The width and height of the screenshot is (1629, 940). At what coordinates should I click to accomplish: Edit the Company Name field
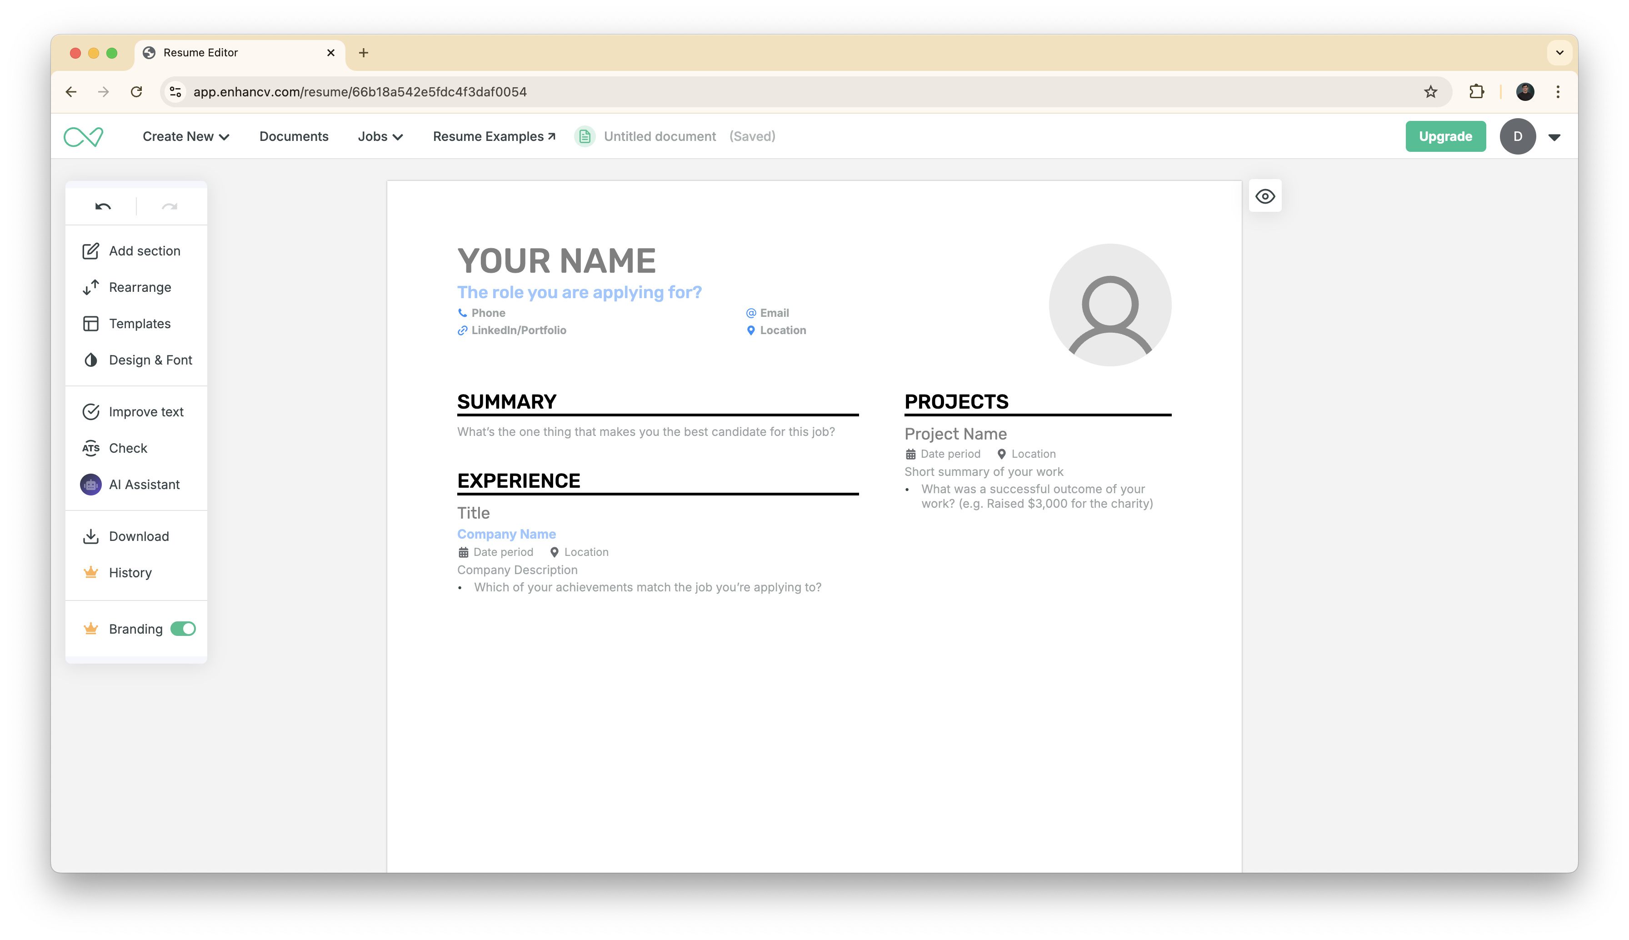tap(506, 535)
